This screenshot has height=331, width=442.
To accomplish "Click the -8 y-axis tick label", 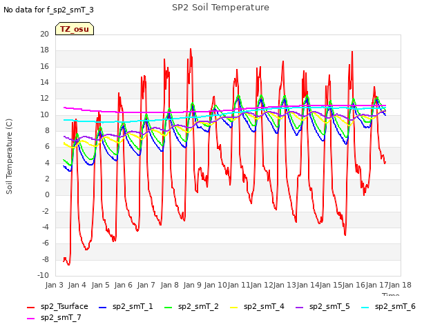I will 46,259.
